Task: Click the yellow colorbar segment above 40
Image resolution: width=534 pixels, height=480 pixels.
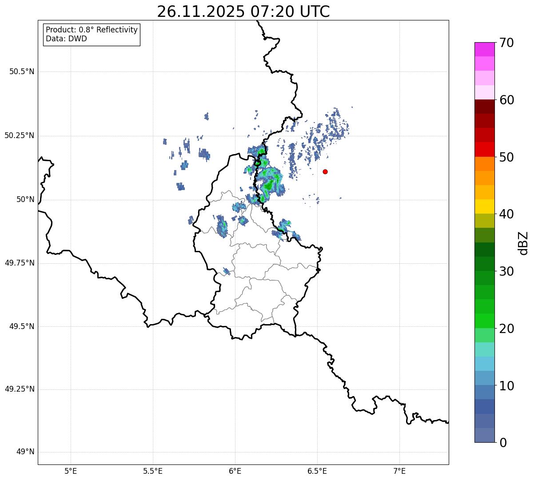Action: (485, 206)
